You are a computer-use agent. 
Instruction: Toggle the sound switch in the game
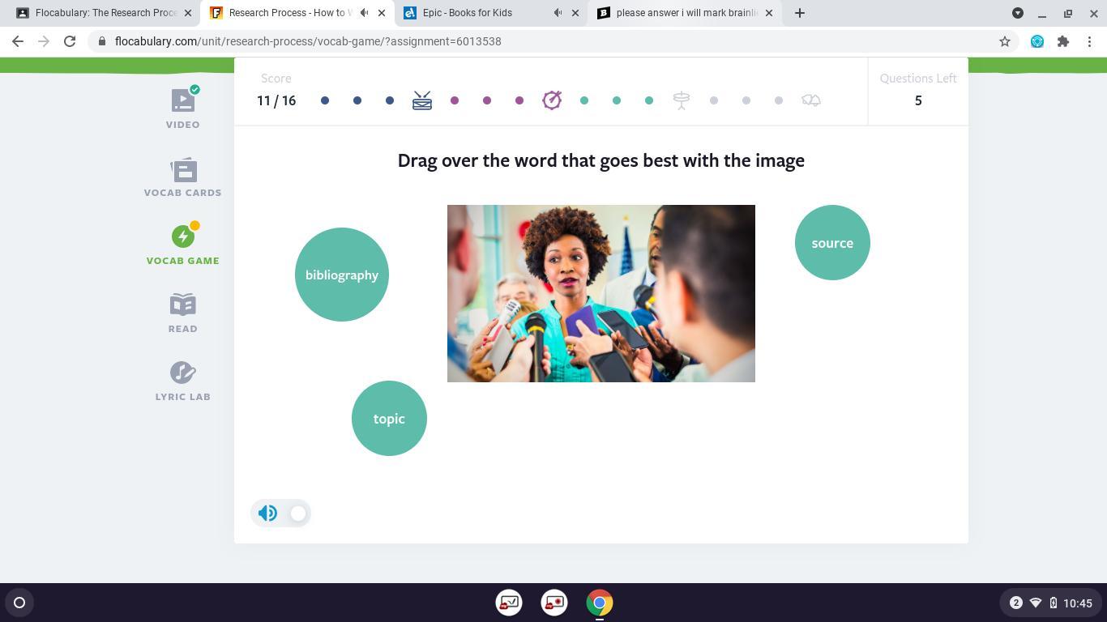(298, 513)
